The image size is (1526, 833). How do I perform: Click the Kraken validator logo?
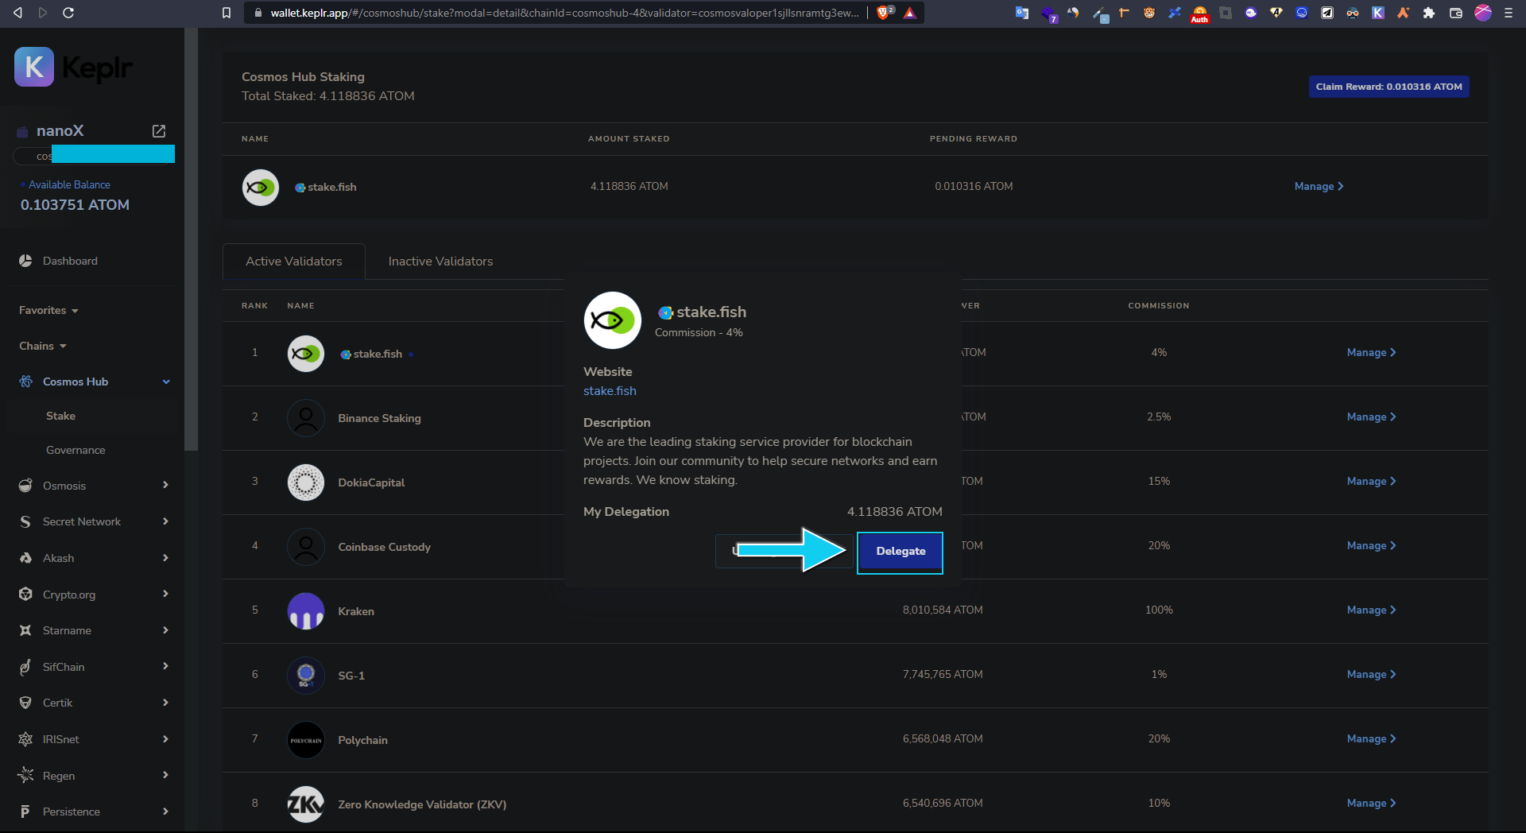pos(306,611)
